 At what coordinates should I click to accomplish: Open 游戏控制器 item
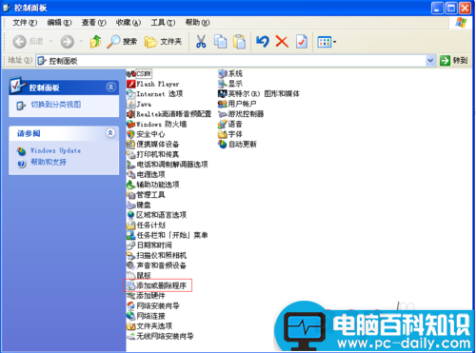tap(241, 114)
